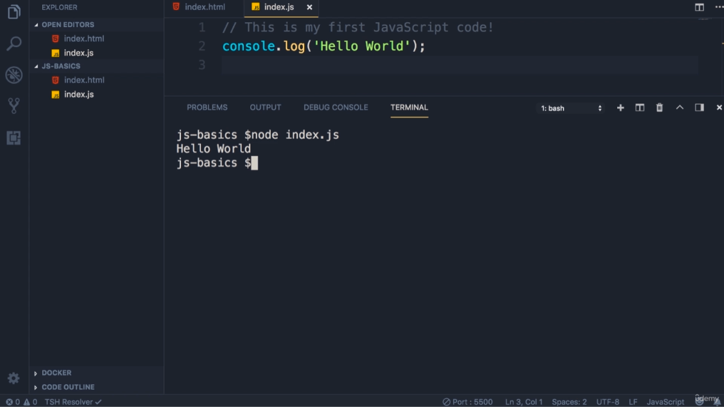Create a new terminal with the plus icon
Screen dimensions: 724x407
pyautogui.click(x=620, y=107)
